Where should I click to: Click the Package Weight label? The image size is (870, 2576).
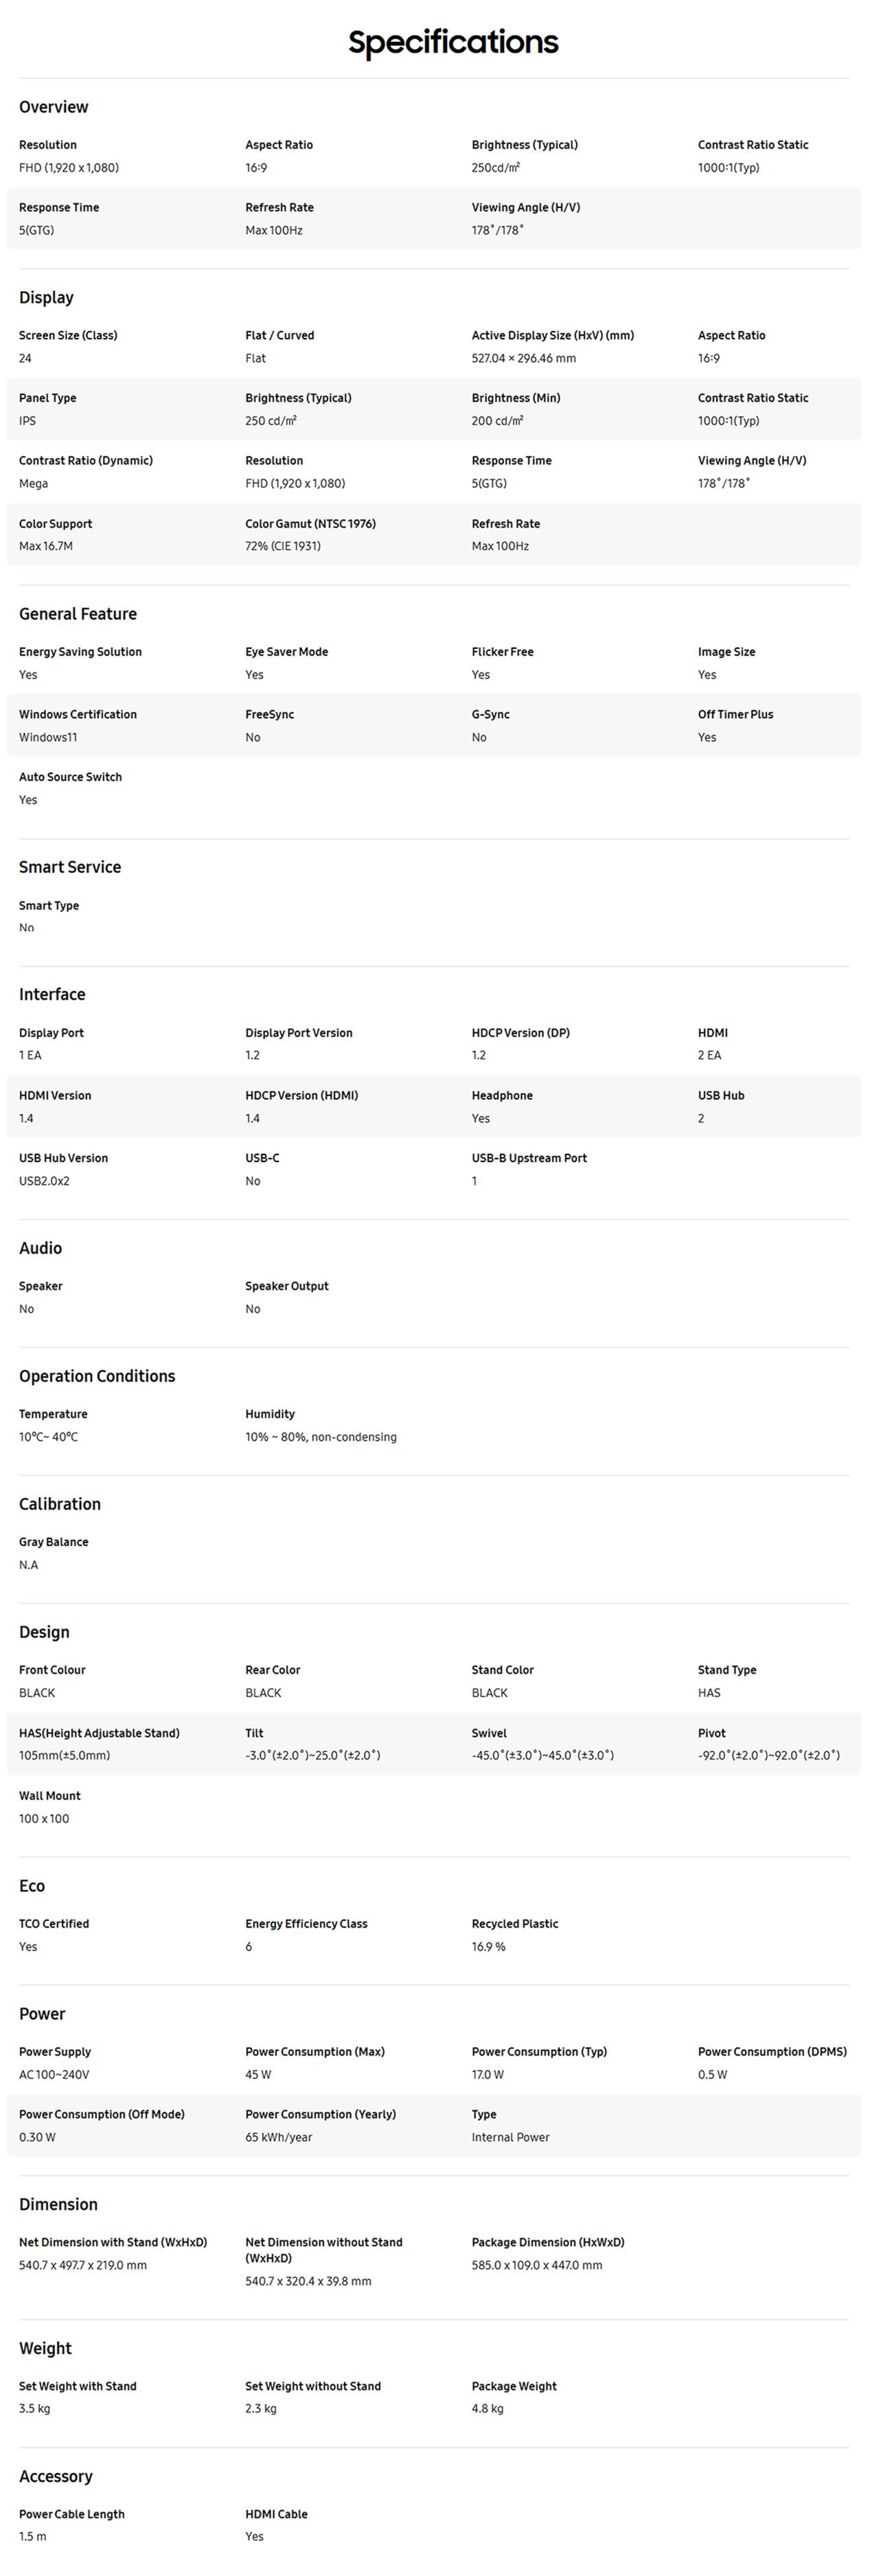(514, 2386)
